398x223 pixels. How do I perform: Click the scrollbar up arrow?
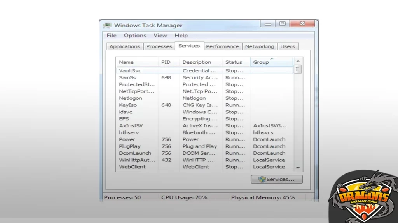coord(298,61)
